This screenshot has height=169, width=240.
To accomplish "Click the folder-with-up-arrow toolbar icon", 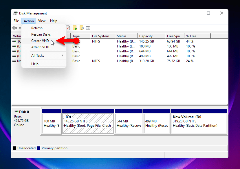I will [x=75, y=28].
